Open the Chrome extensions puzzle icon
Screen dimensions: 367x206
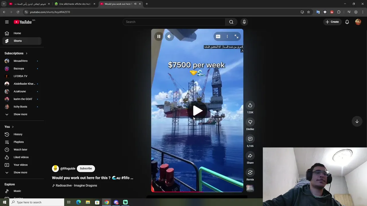[339, 12]
